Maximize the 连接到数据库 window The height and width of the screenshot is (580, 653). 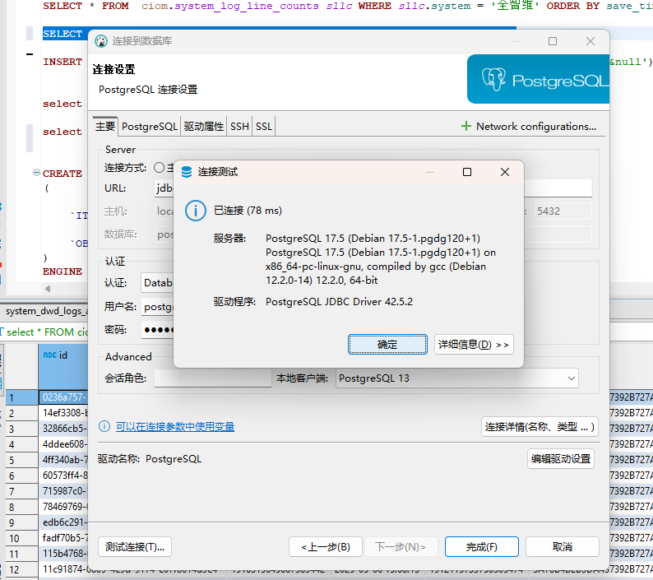click(x=553, y=41)
